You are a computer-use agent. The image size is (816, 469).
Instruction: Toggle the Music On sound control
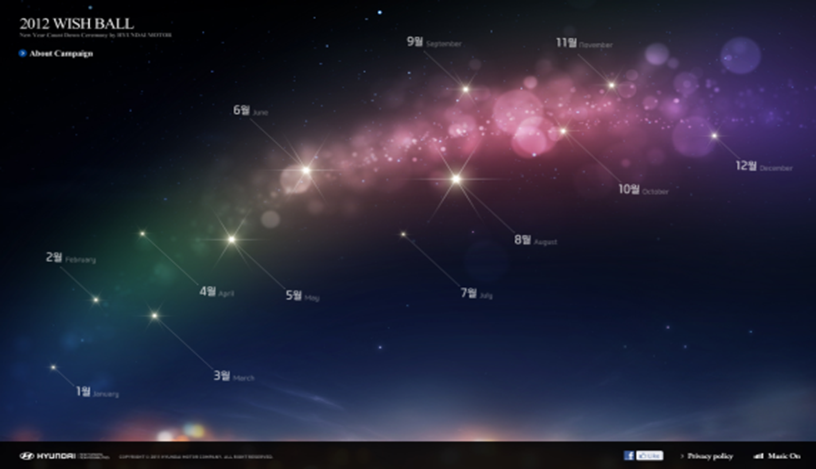[x=778, y=456]
